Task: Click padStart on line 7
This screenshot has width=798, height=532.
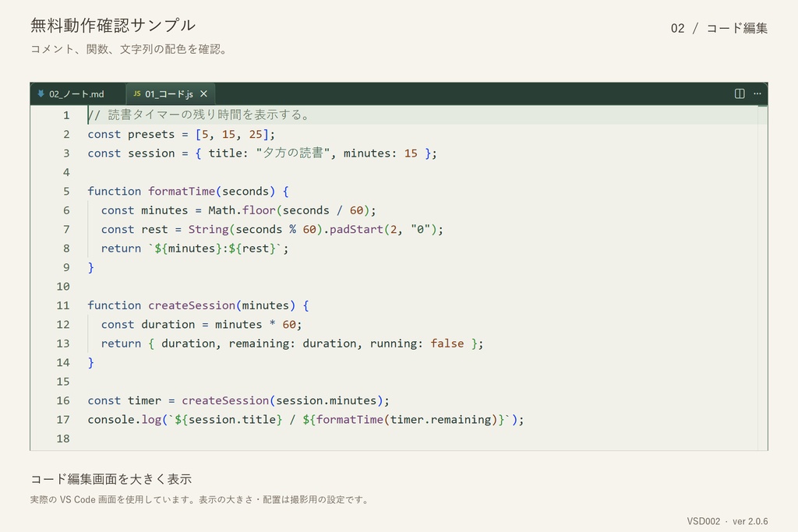Action: click(356, 229)
